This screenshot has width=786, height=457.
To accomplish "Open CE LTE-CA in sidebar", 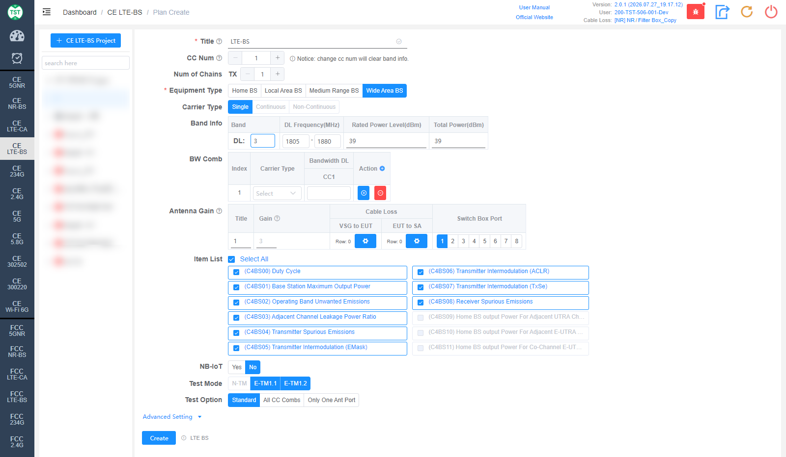I will pyautogui.click(x=17, y=126).
